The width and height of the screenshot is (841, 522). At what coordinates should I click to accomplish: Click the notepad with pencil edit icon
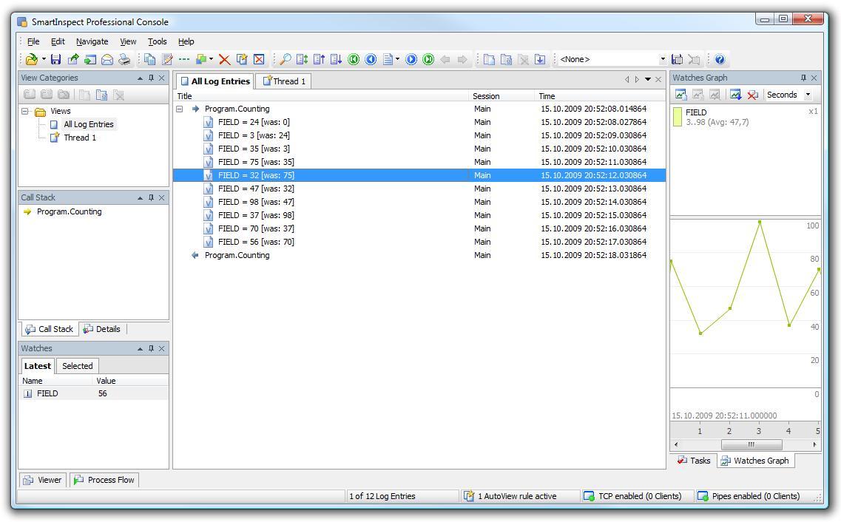(x=167, y=59)
